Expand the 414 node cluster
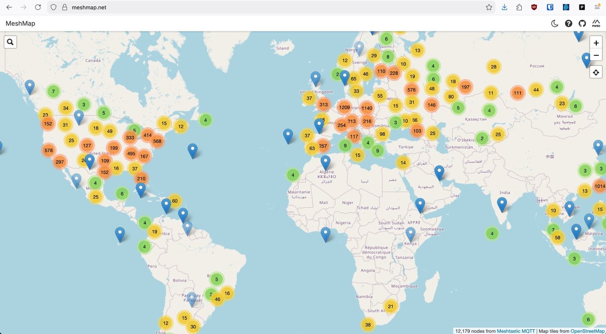This screenshot has width=606, height=334. point(147,135)
